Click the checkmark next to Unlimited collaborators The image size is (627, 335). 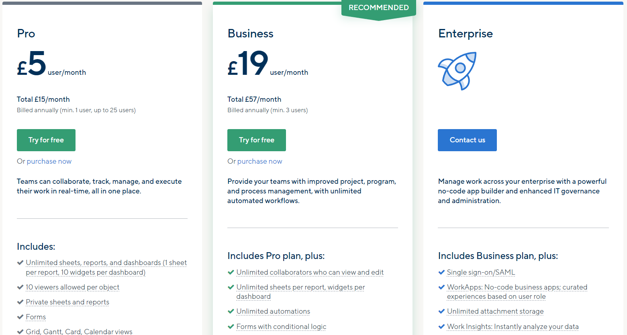[x=231, y=272]
